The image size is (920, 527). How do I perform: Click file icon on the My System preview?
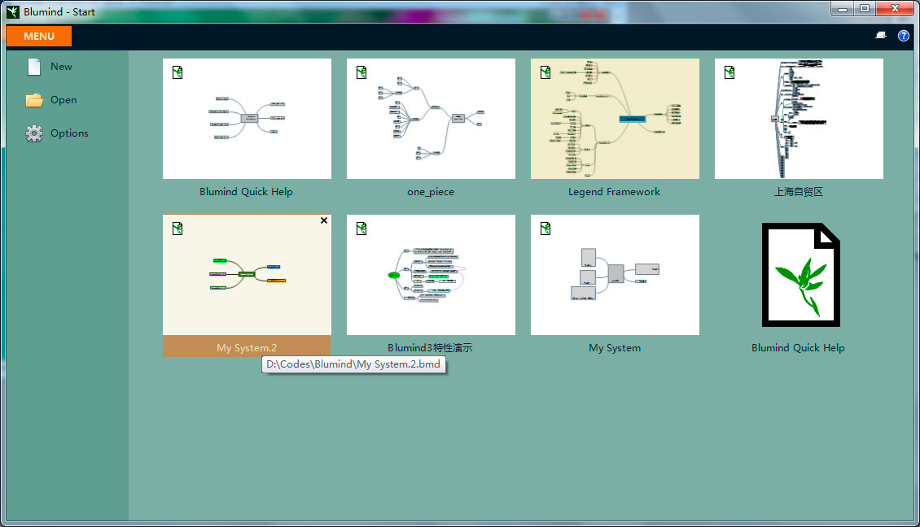click(x=545, y=229)
